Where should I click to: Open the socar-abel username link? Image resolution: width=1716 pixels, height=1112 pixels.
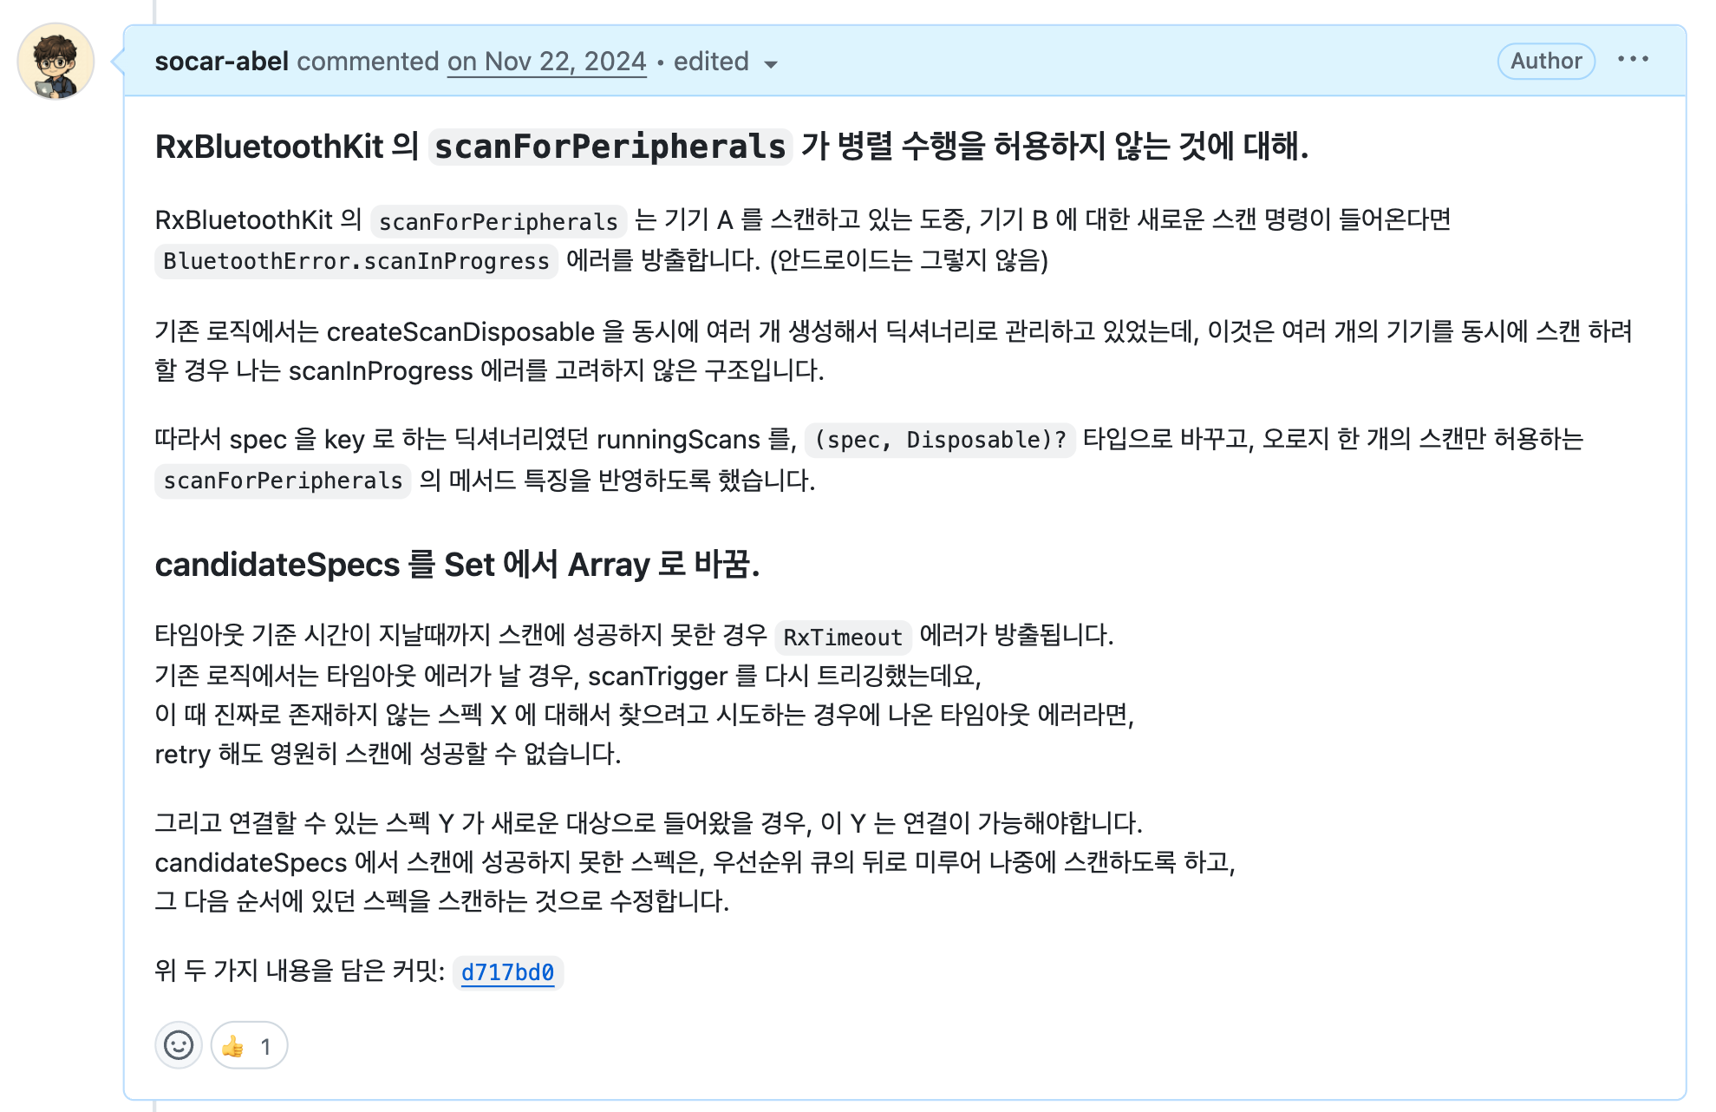tap(222, 62)
